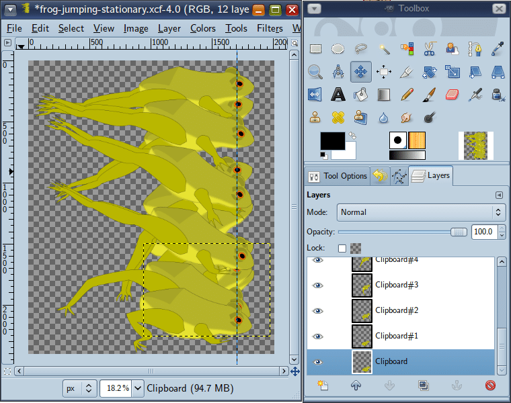The height and width of the screenshot is (403, 511).
Task: Enable Lock alpha channel checkbox
Action: coord(342,249)
